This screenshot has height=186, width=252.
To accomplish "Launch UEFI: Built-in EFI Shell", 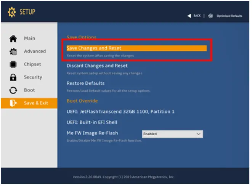I will tap(92, 122).
